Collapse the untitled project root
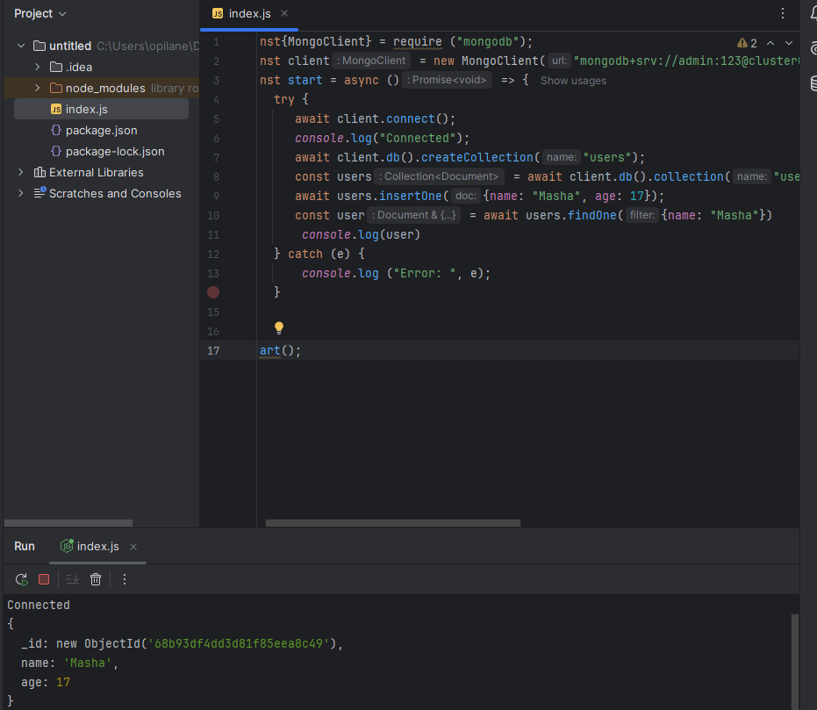The width and height of the screenshot is (817, 710). click(21, 46)
